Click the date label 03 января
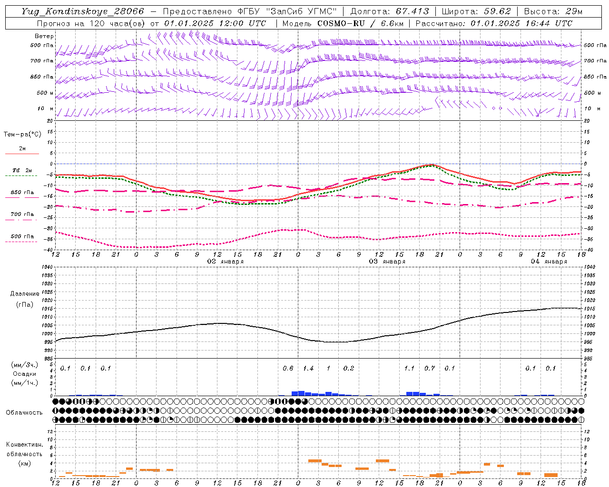This screenshot has height=487, width=609. [x=387, y=262]
